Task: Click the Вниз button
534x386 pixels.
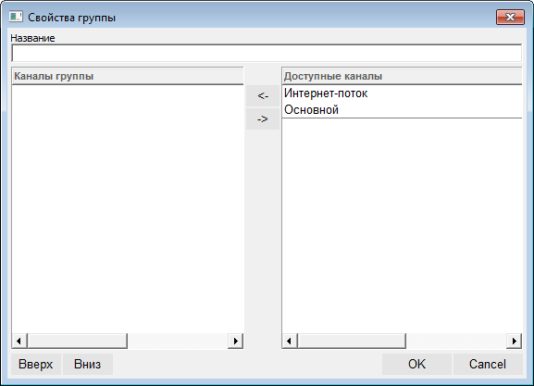Action: (x=88, y=364)
